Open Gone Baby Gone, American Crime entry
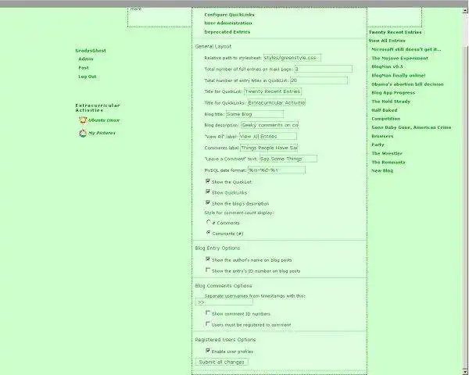This screenshot has height=375, width=469. pos(411,127)
